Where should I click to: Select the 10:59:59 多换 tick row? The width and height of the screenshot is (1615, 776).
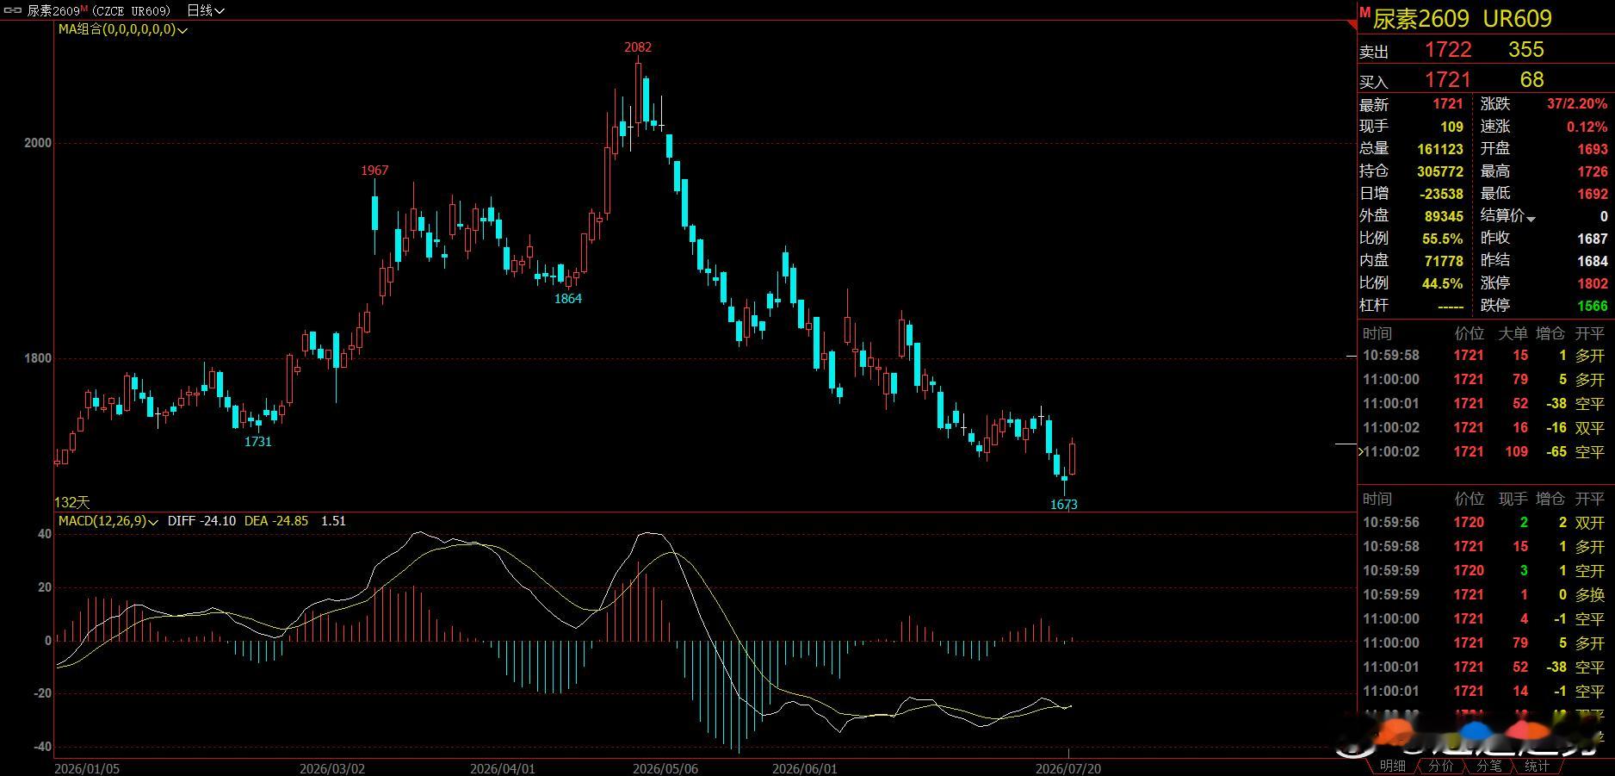click(x=1483, y=595)
